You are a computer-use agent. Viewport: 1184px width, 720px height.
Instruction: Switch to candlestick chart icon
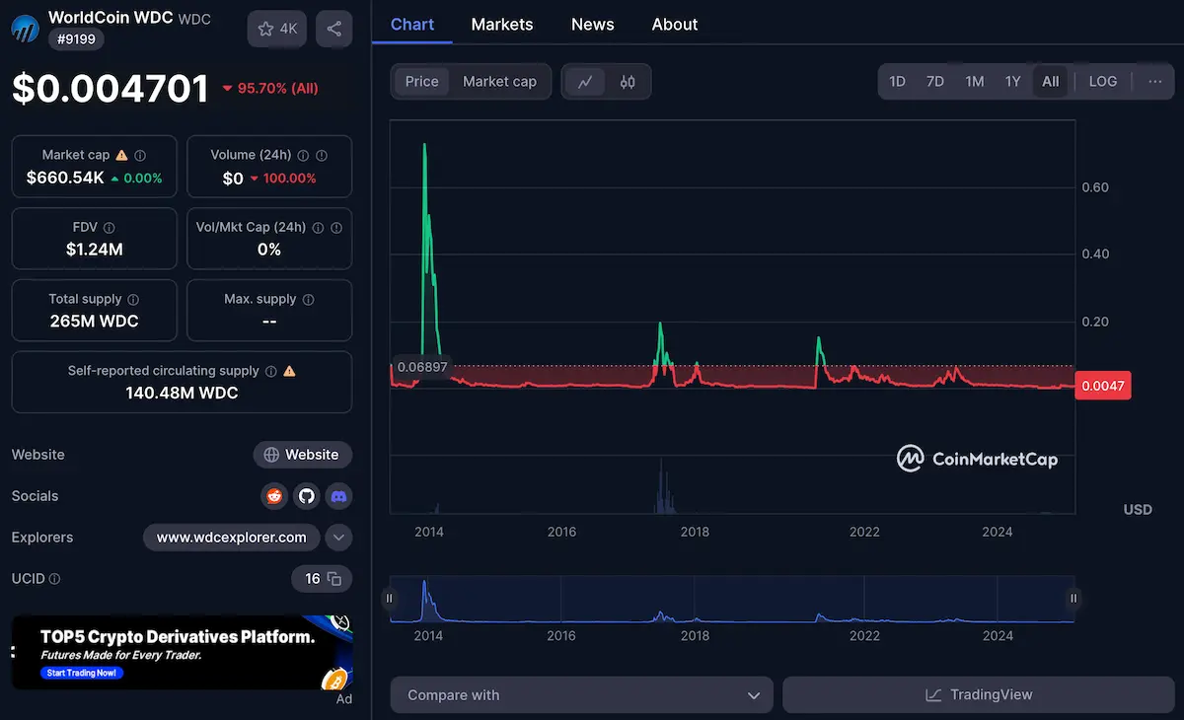click(628, 82)
